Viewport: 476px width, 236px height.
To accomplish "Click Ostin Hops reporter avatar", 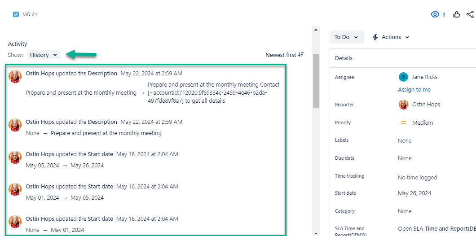I will click(403, 105).
